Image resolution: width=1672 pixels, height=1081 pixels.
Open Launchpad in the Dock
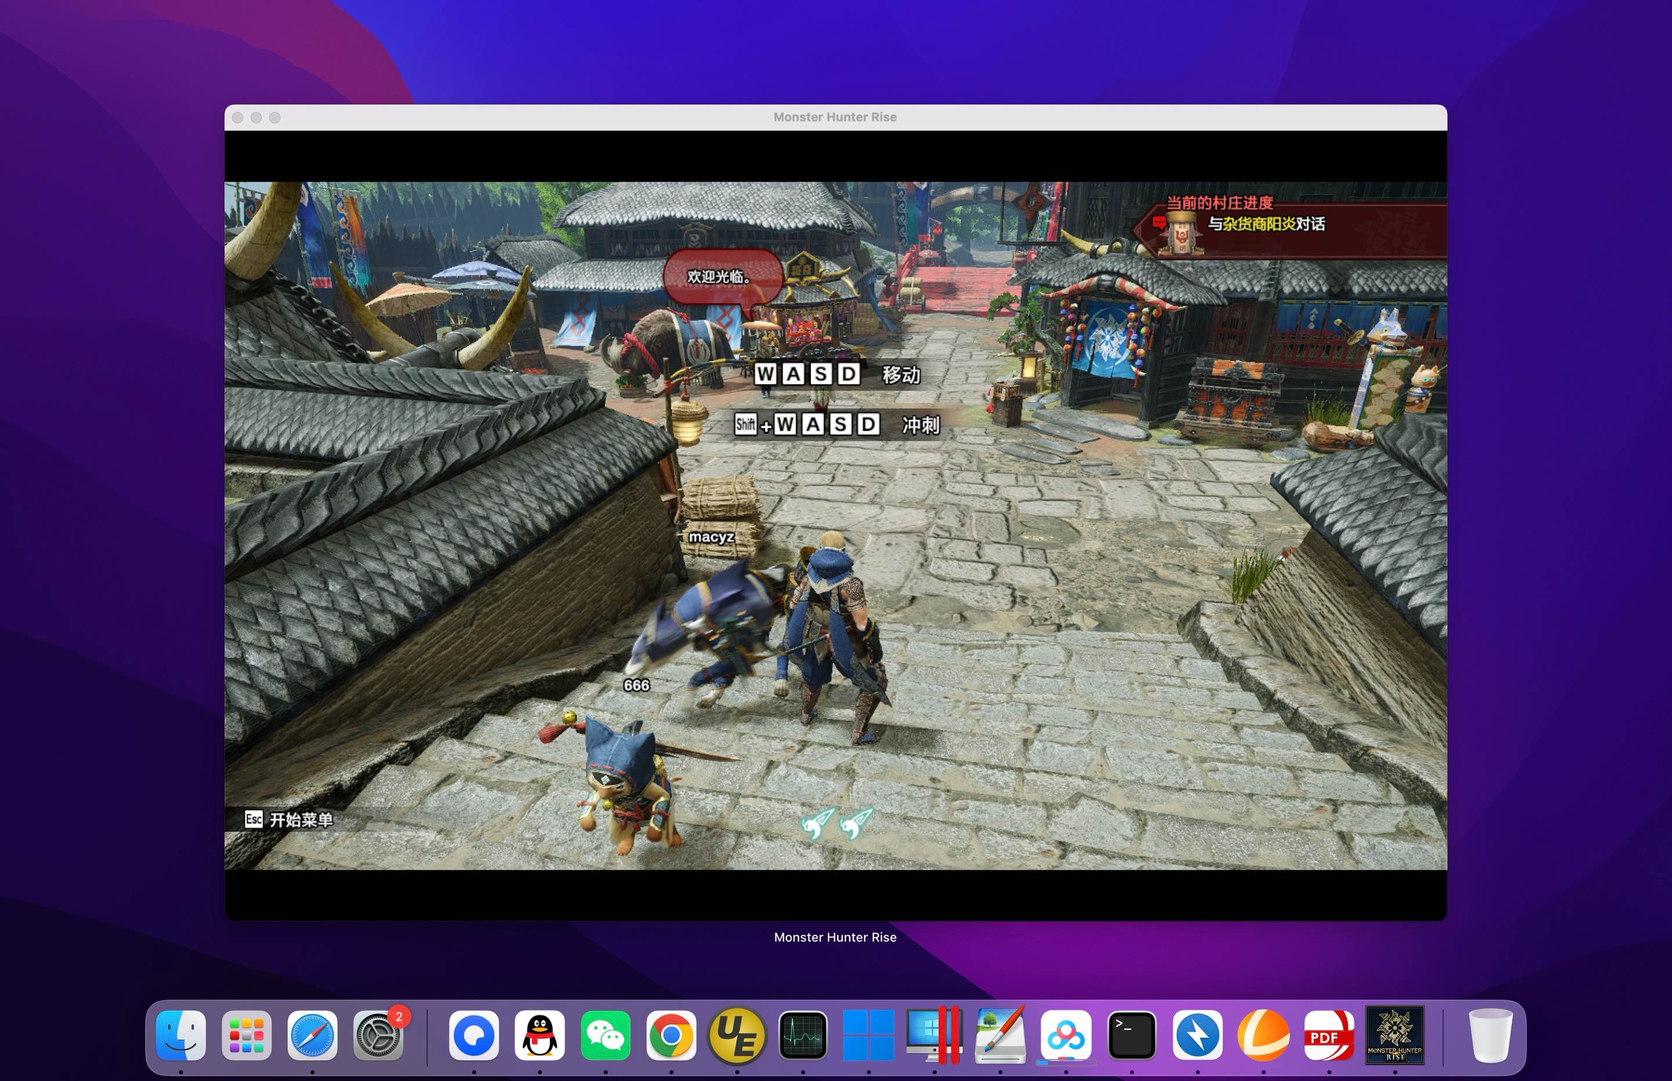[246, 1035]
